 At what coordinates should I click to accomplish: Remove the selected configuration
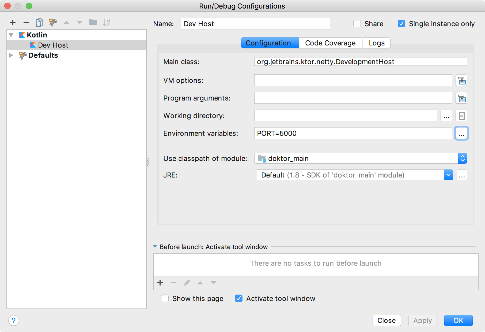[x=26, y=22]
